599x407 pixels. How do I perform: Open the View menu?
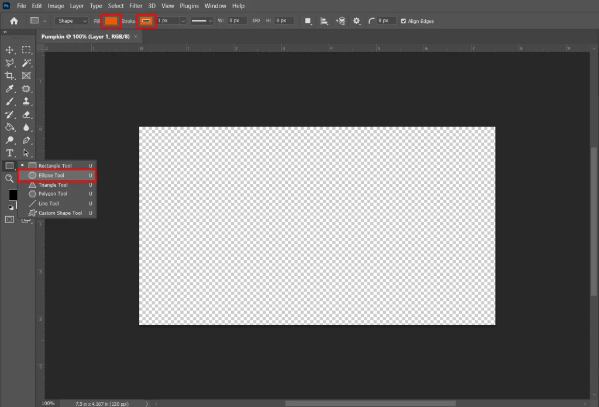pos(168,6)
